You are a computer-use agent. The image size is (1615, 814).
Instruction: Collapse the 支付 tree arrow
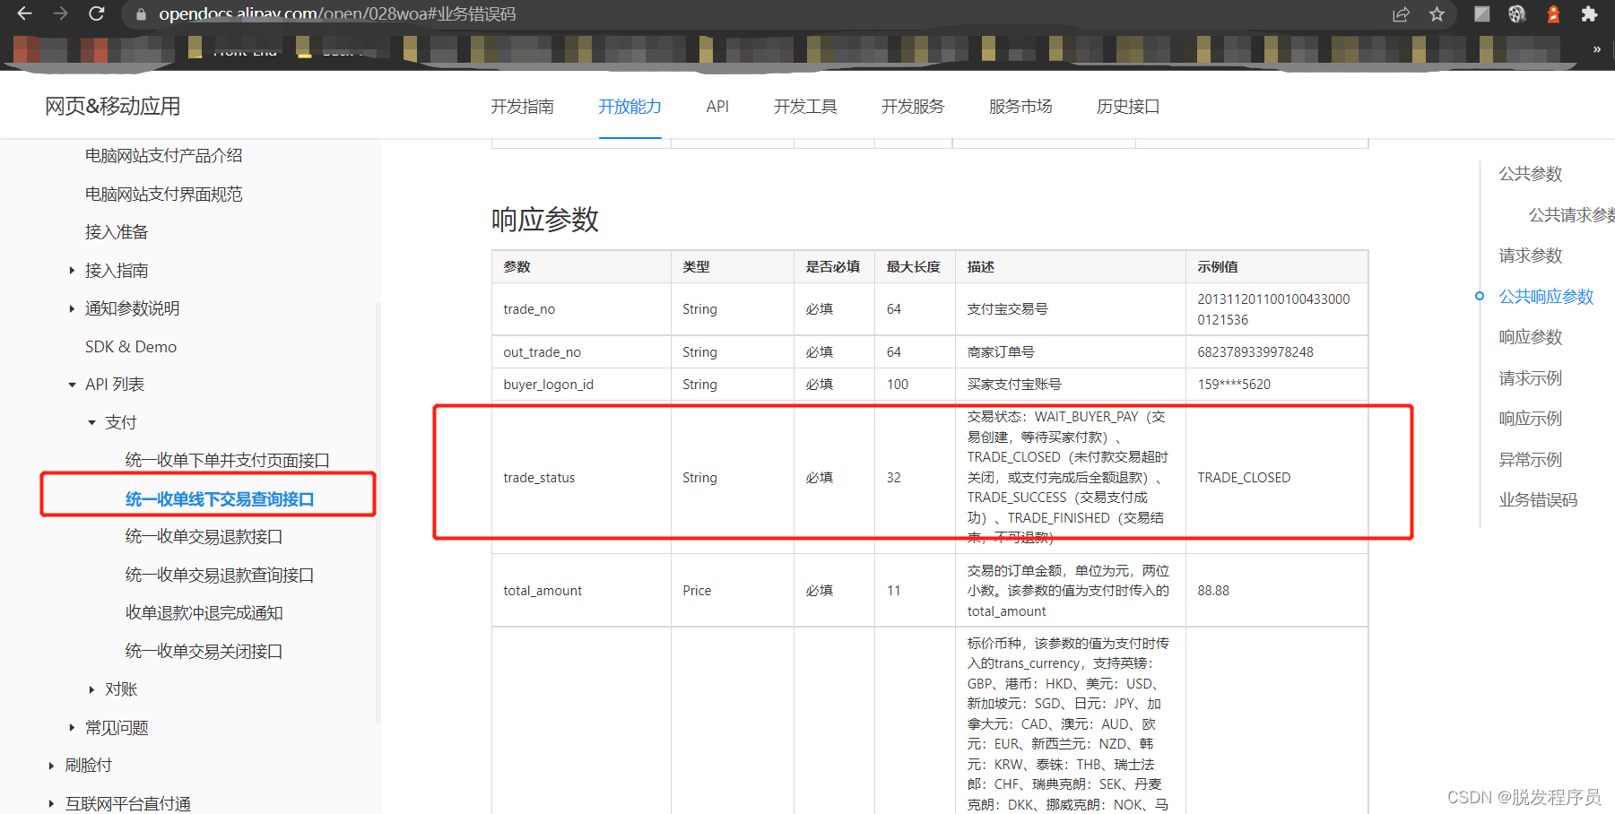click(91, 422)
